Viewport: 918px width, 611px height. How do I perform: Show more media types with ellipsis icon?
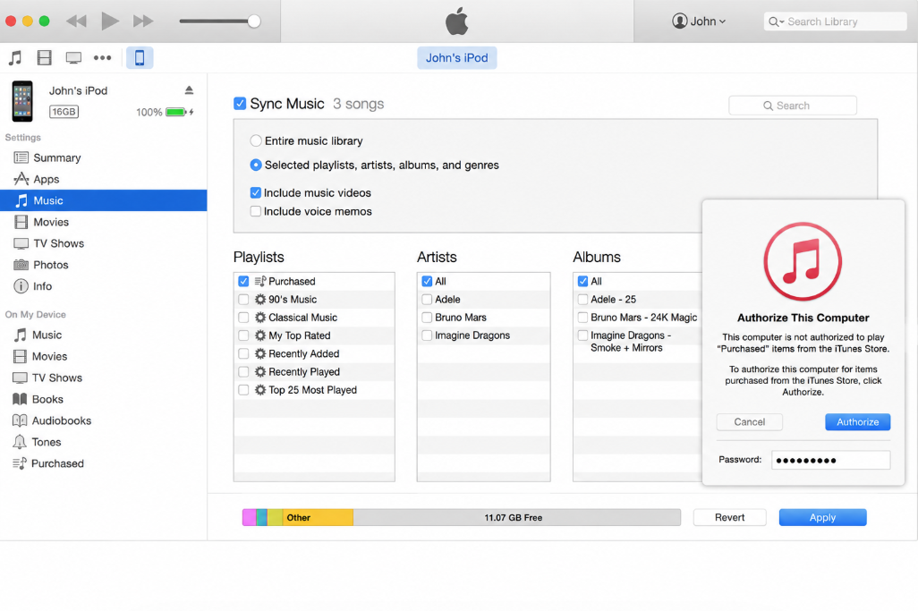point(103,57)
